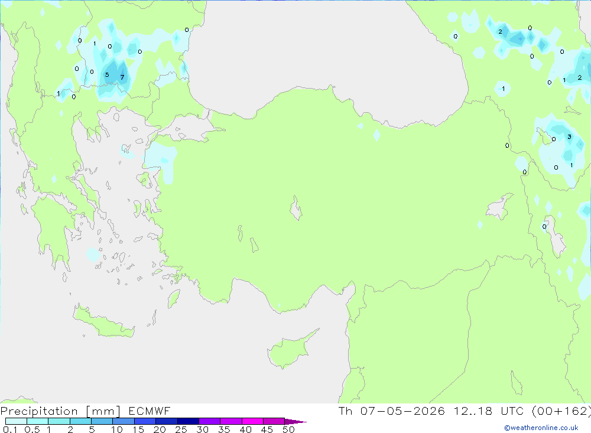Select the 'ECMWF' model label
Viewport: 591px width, 433px height.
pos(150,411)
